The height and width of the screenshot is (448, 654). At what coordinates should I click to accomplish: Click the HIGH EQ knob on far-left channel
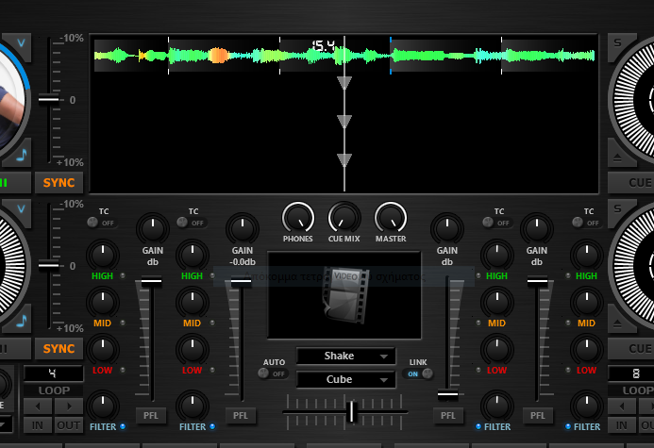pyautogui.click(x=103, y=255)
